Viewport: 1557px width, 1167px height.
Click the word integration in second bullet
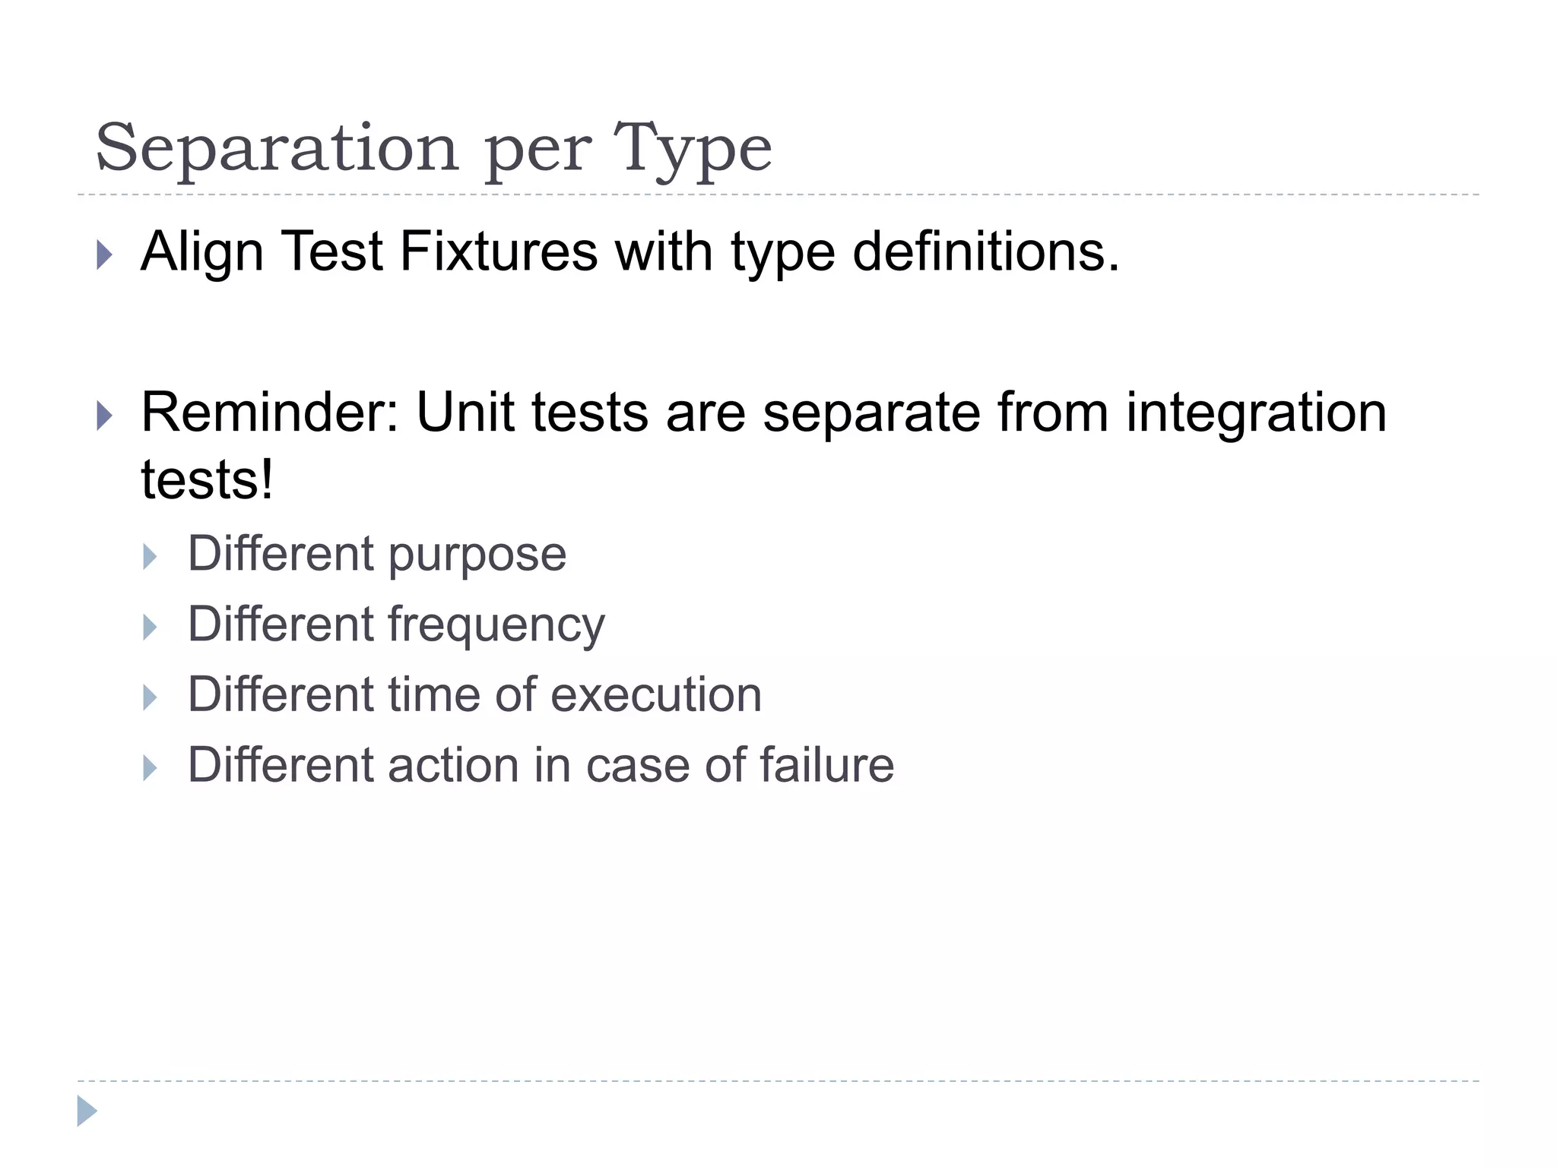(1256, 413)
